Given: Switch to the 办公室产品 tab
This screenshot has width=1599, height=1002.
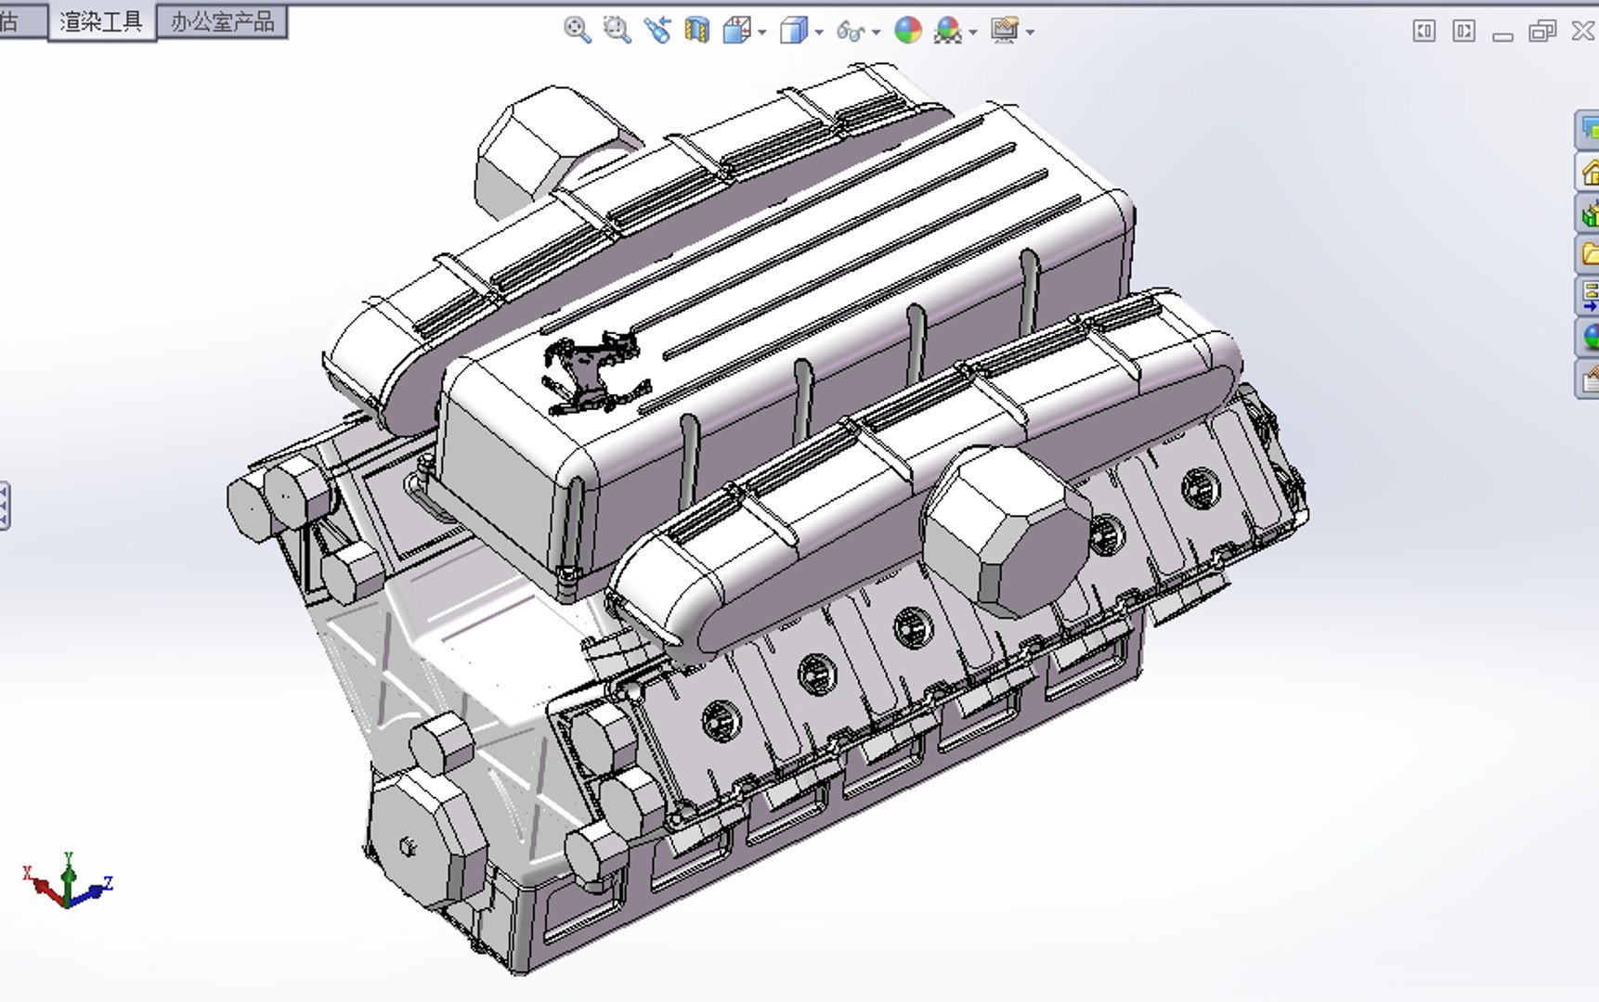Looking at the screenshot, I should point(223,21).
